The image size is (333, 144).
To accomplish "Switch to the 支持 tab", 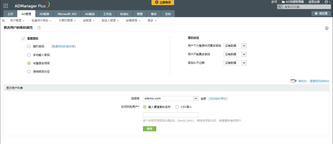I will [x=168, y=14].
